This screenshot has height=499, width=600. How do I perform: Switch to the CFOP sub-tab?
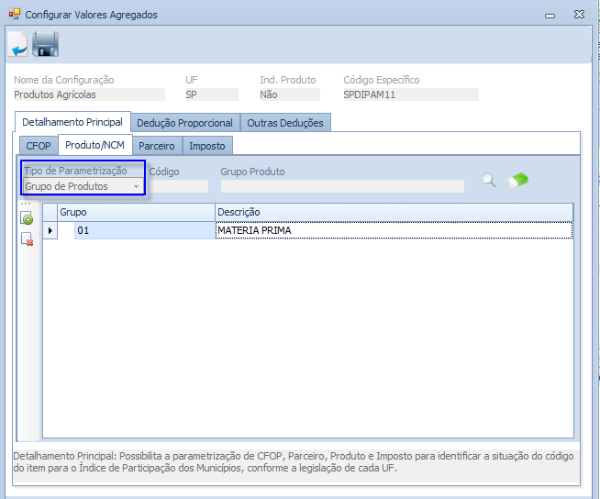click(x=39, y=146)
